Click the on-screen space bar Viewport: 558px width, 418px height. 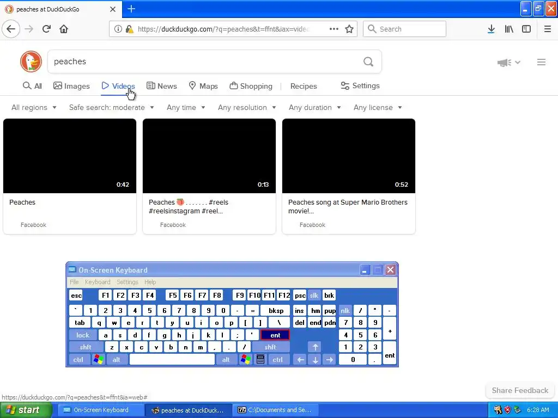[172, 360]
